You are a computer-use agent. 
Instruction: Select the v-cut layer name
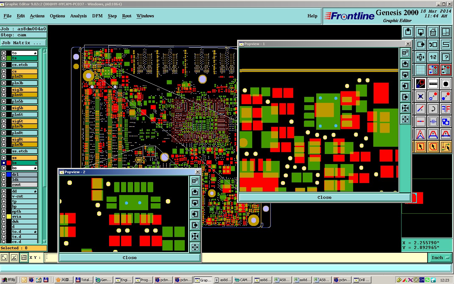(25, 196)
